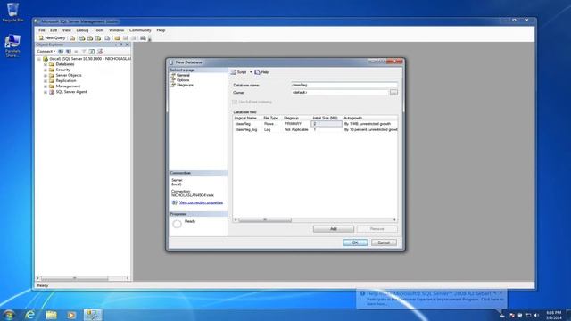Image resolution: width=571 pixels, height=321 pixels.
Task: Select Server Objects in Object Explorer
Action: [69, 75]
